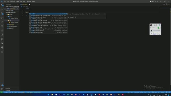Select wp_head autocomplete suggestion
Image resolution: width=171 pixels, height=96 pixels.
pos(48,14)
